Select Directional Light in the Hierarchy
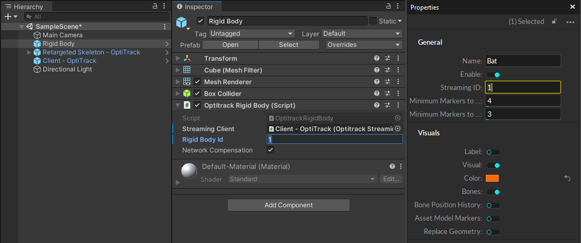Screen dimensions: 581x243 coord(67,69)
